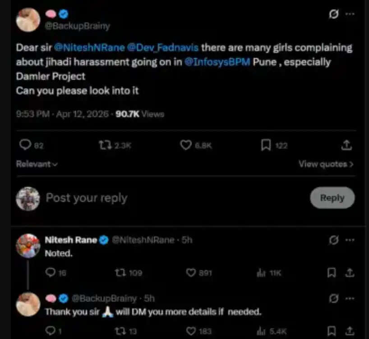Screen dimensions: 369x339
Task: Open the @InfosysBPM mention link
Action: tap(217, 62)
